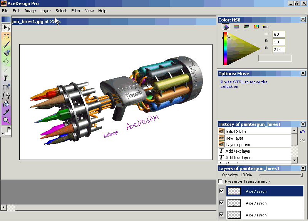This screenshot has width=308, height=221.
Task: Toggle visibility of the top AceDesign layer
Action: pyautogui.click(x=222, y=191)
